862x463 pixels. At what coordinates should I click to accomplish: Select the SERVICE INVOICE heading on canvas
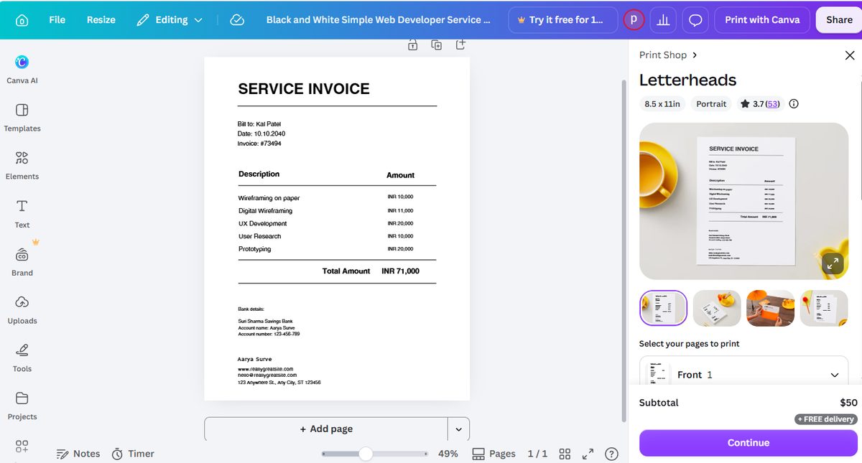[x=304, y=89]
